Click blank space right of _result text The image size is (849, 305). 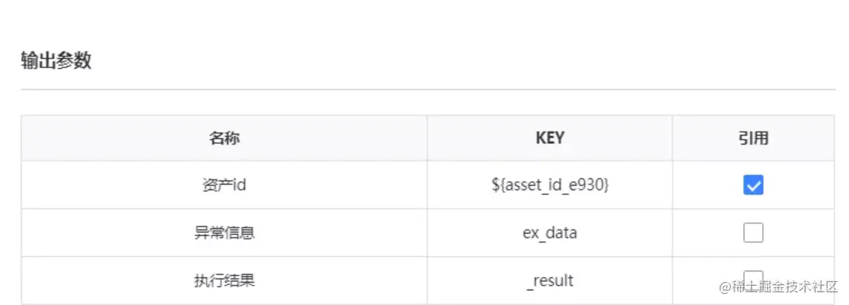(x=624, y=281)
